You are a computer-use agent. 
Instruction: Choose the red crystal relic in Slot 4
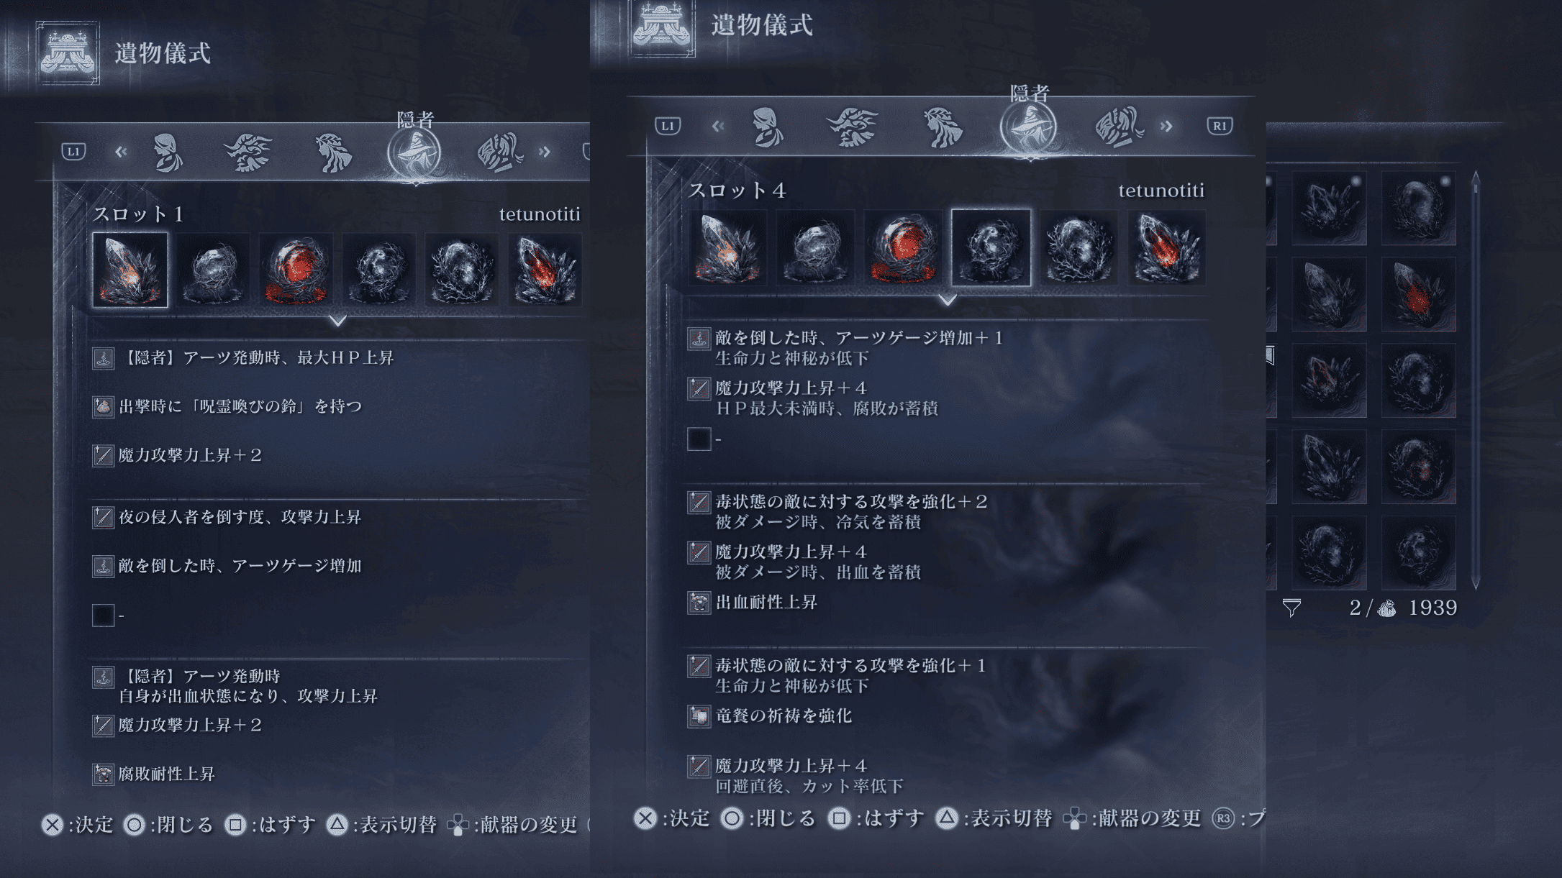(1166, 247)
